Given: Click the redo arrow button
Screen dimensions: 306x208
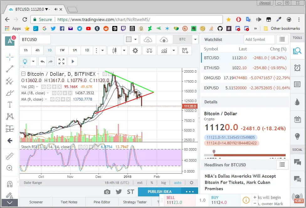Looking at the screenshot, I should pyautogui.click(x=50, y=62).
